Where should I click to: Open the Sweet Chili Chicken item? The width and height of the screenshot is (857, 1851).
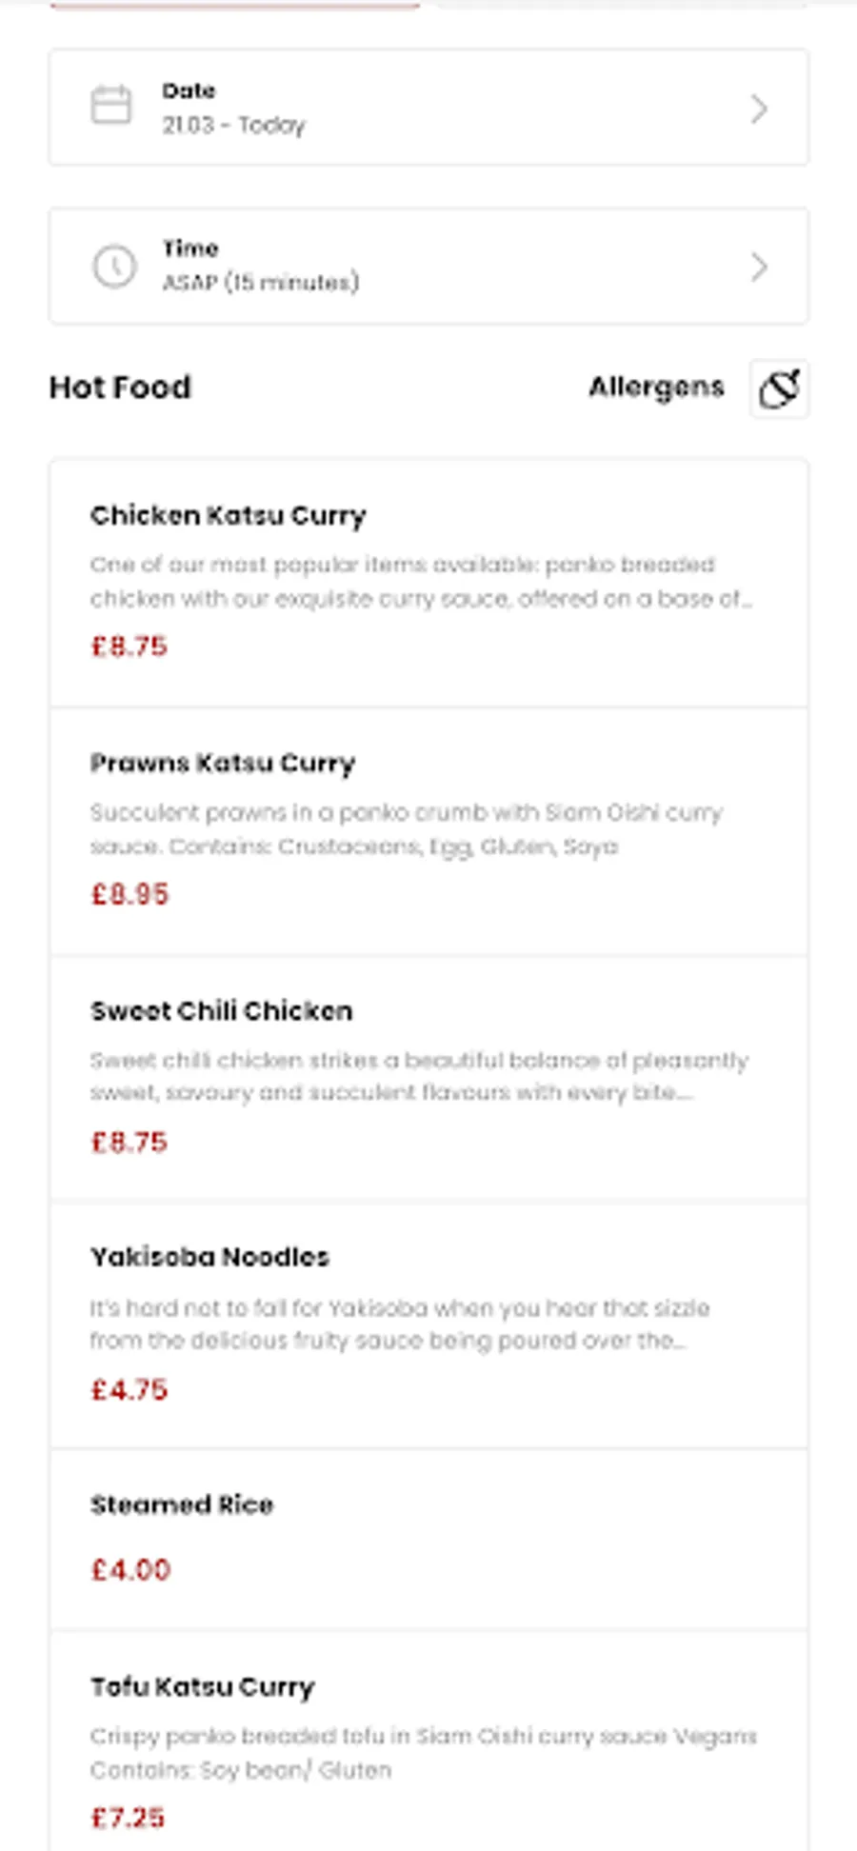coord(221,1011)
